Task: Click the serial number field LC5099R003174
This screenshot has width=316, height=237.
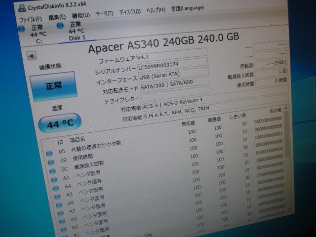Action: pos(173,65)
